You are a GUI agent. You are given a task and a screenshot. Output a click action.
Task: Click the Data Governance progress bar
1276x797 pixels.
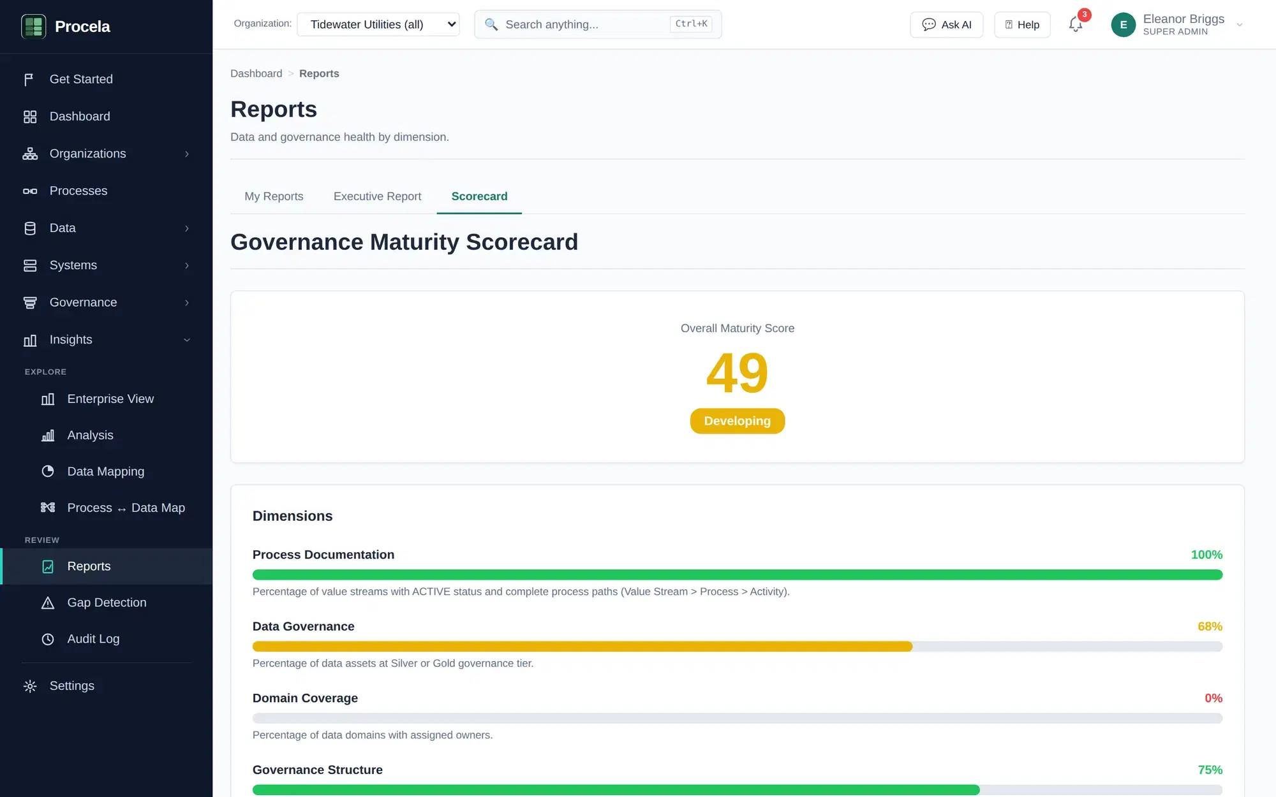click(737, 647)
